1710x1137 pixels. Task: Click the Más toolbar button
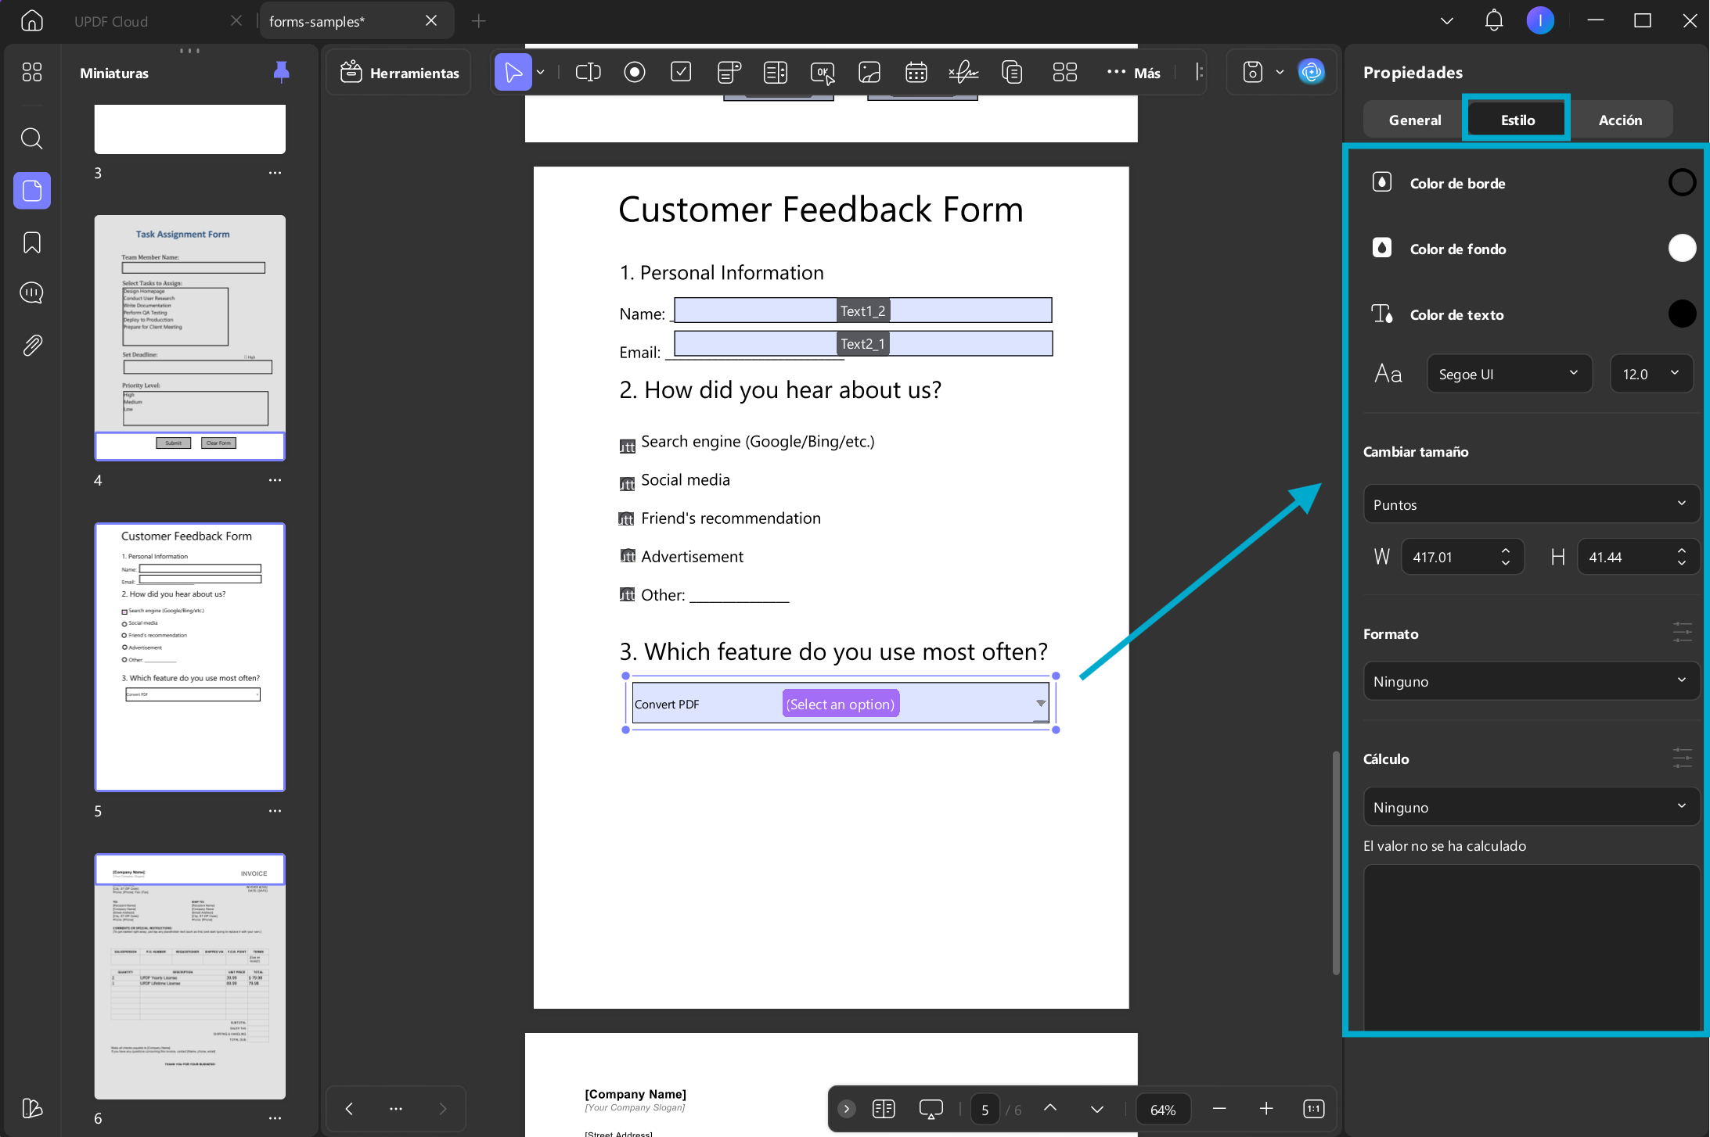point(1134,73)
